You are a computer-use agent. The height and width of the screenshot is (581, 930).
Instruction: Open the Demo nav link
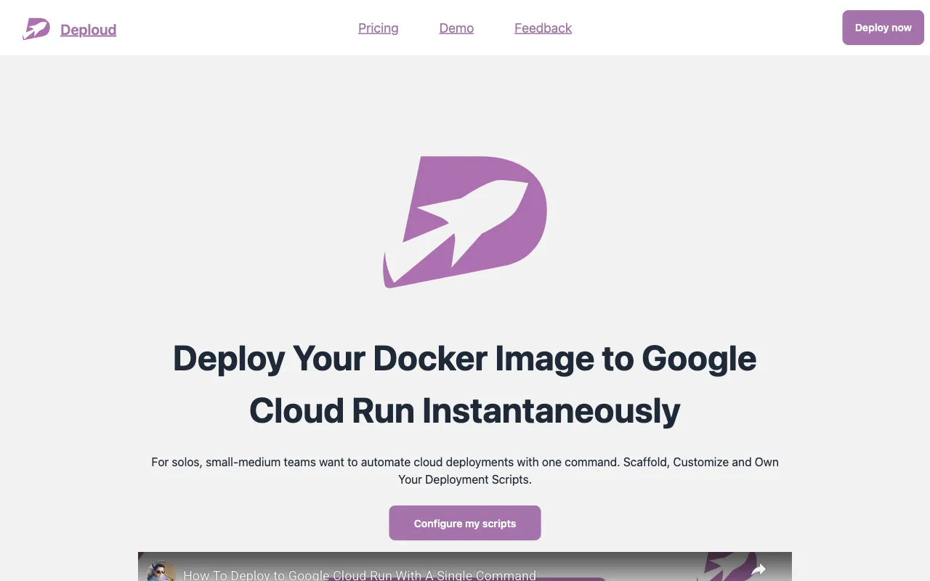coord(456,28)
